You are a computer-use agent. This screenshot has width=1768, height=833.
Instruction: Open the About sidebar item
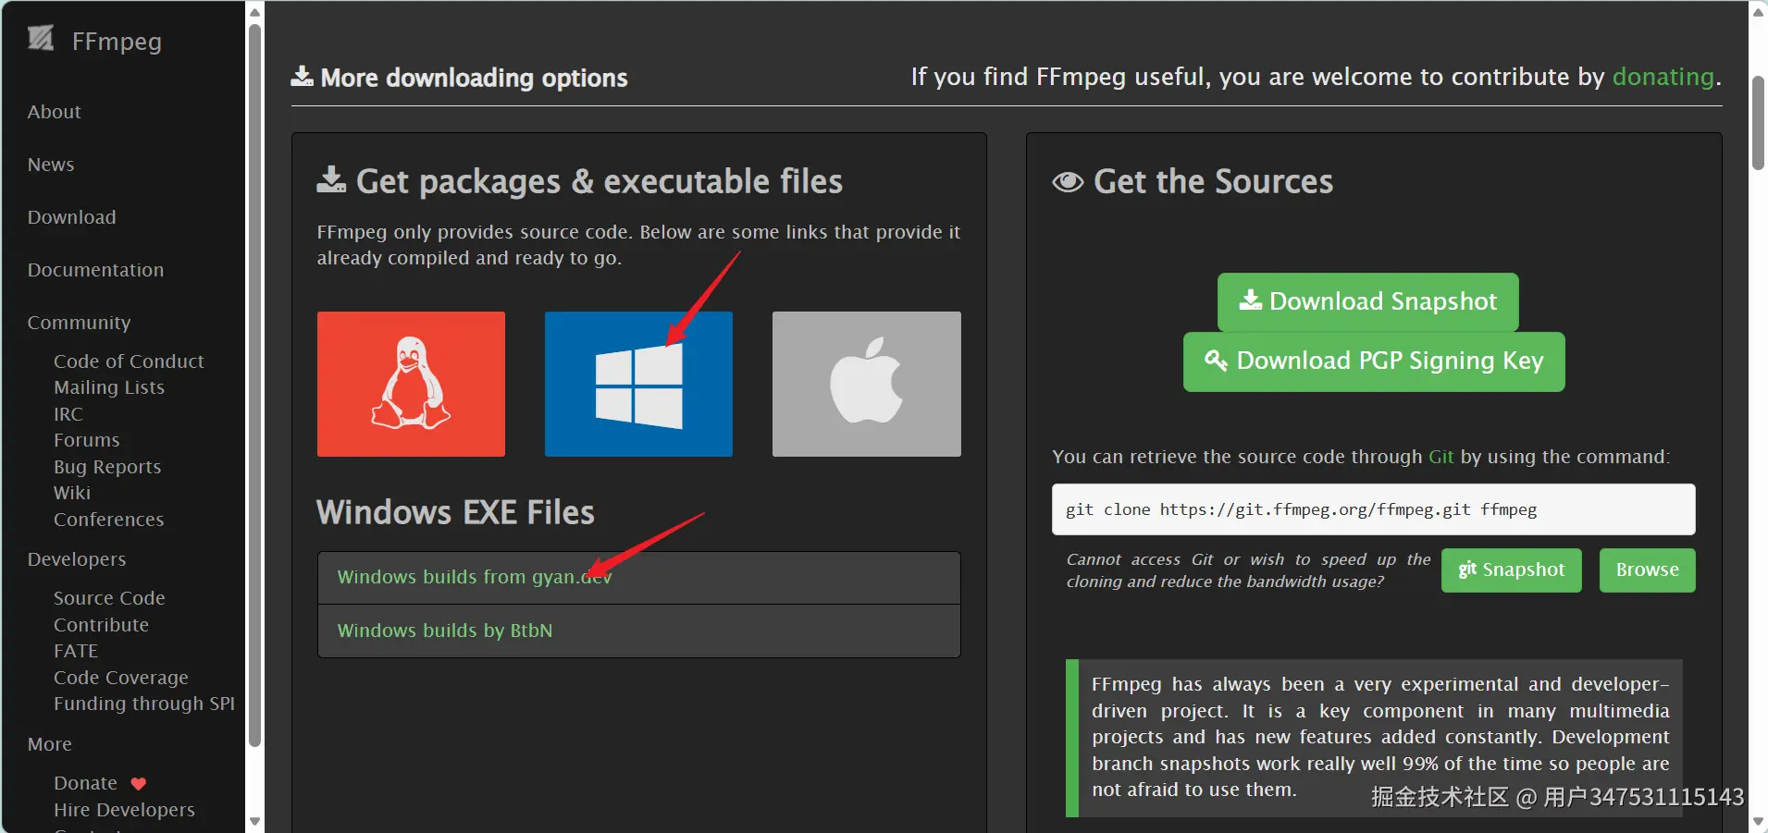(55, 112)
